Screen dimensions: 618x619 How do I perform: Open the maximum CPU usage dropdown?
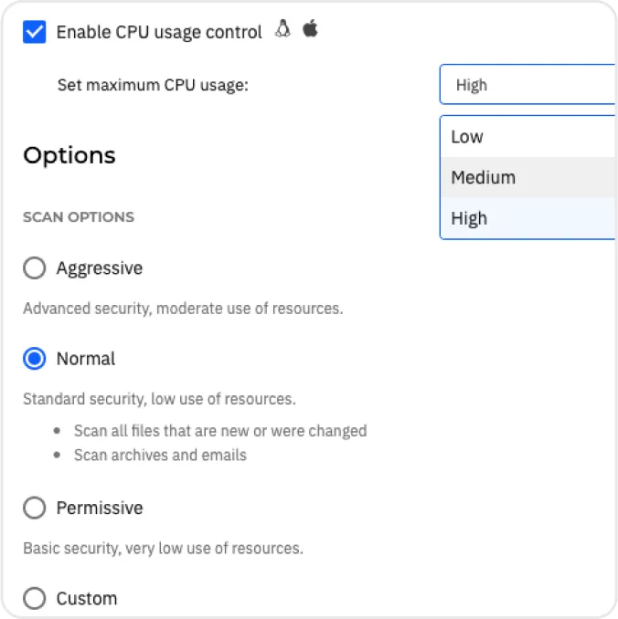(527, 85)
